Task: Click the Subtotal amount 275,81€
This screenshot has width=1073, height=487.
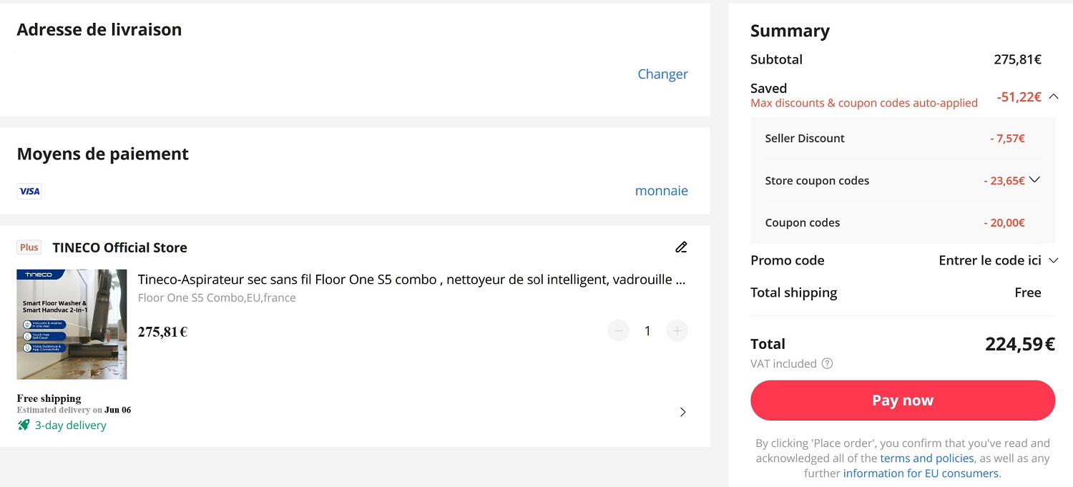Action: [x=1017, y=59]
